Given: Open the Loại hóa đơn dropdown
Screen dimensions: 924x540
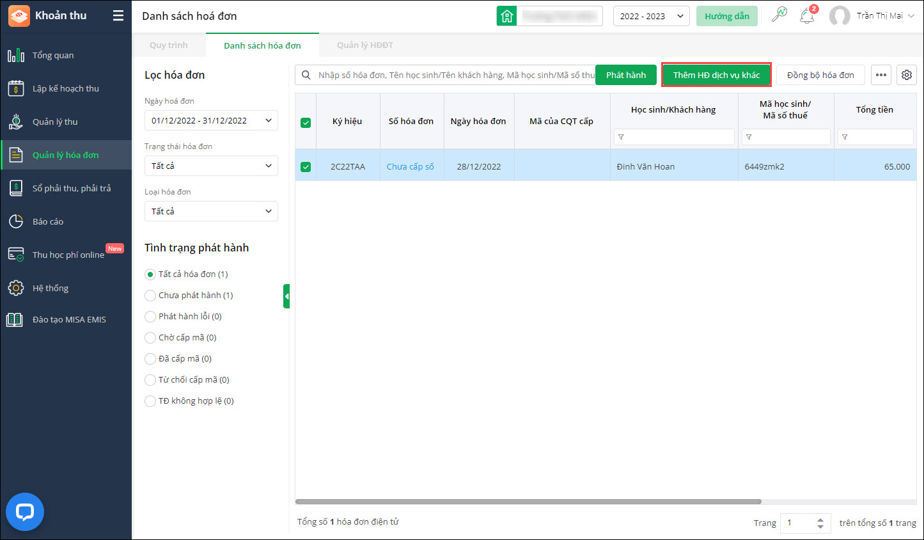Looking at the screenshot, I should point(211,211).
